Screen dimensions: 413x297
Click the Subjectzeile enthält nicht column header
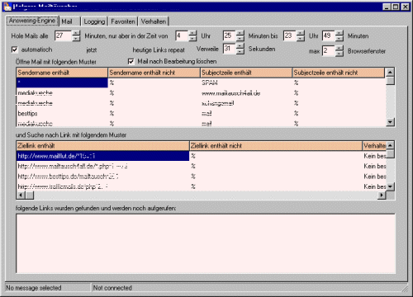coord(339,73)
